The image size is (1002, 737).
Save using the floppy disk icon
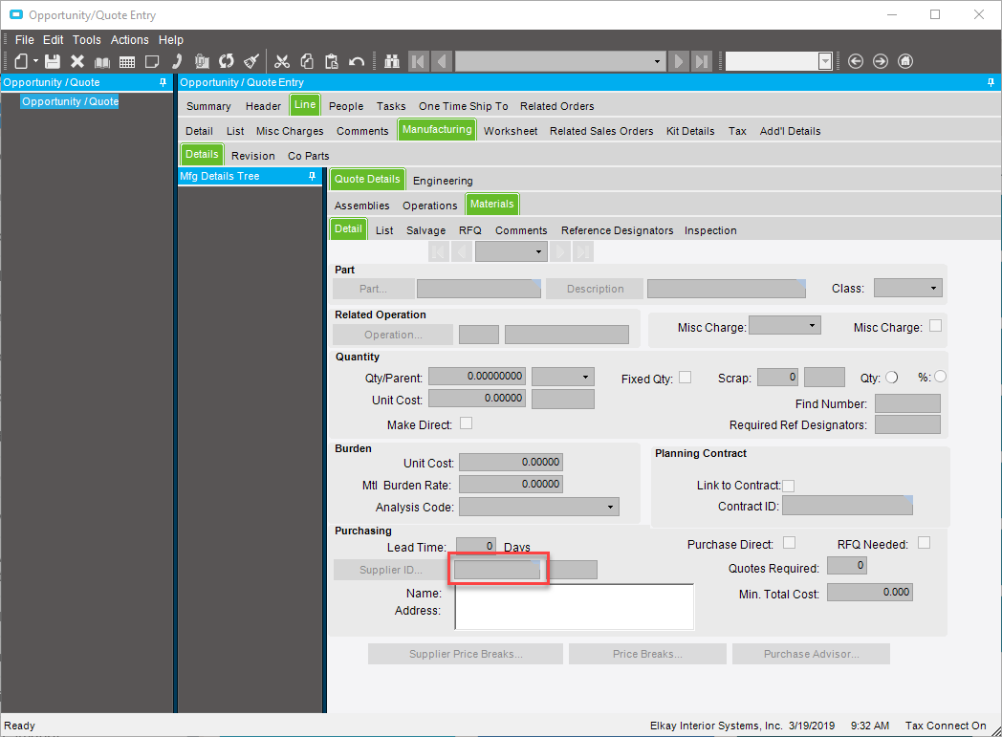point(53,61)
